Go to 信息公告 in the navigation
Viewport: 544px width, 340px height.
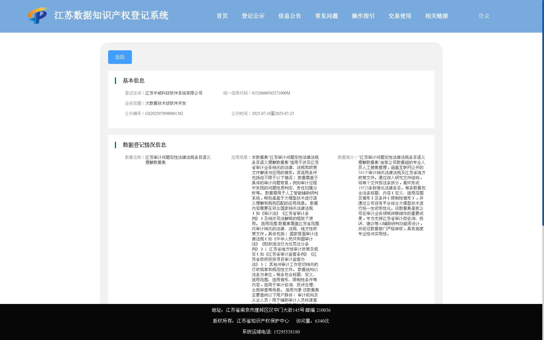[x=290, y=16]
